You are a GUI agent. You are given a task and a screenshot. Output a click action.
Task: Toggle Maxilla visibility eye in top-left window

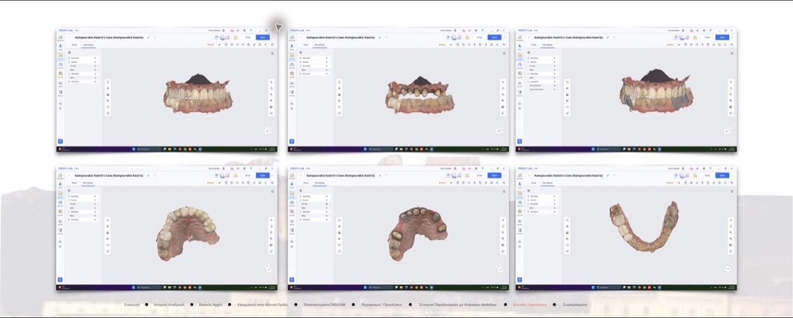point(95,62)
